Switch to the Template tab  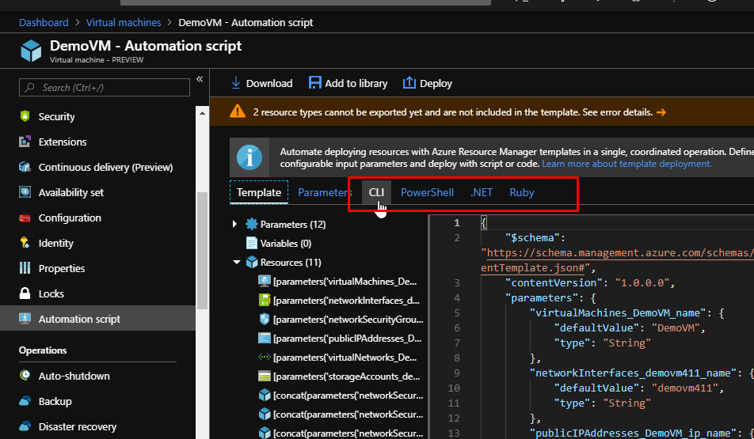(259, 192)
